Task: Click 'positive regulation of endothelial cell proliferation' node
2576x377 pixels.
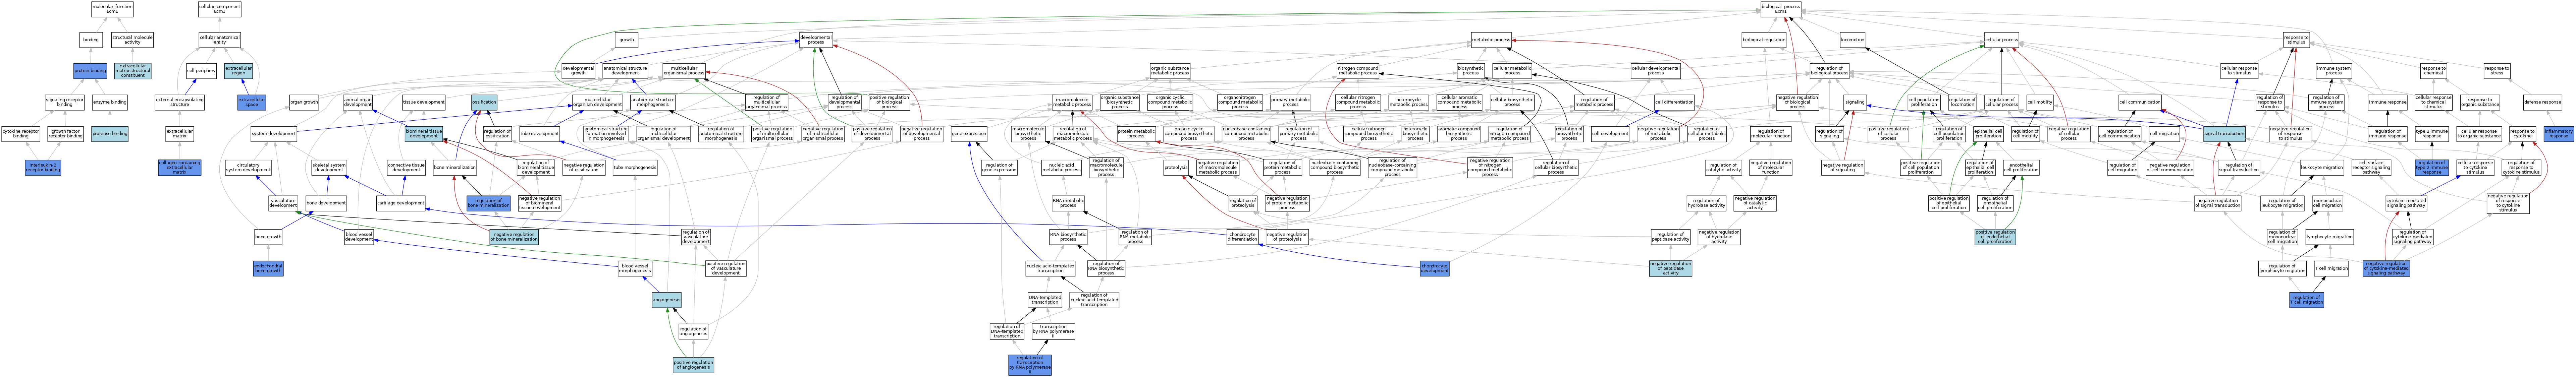Action: point(1995,237)
